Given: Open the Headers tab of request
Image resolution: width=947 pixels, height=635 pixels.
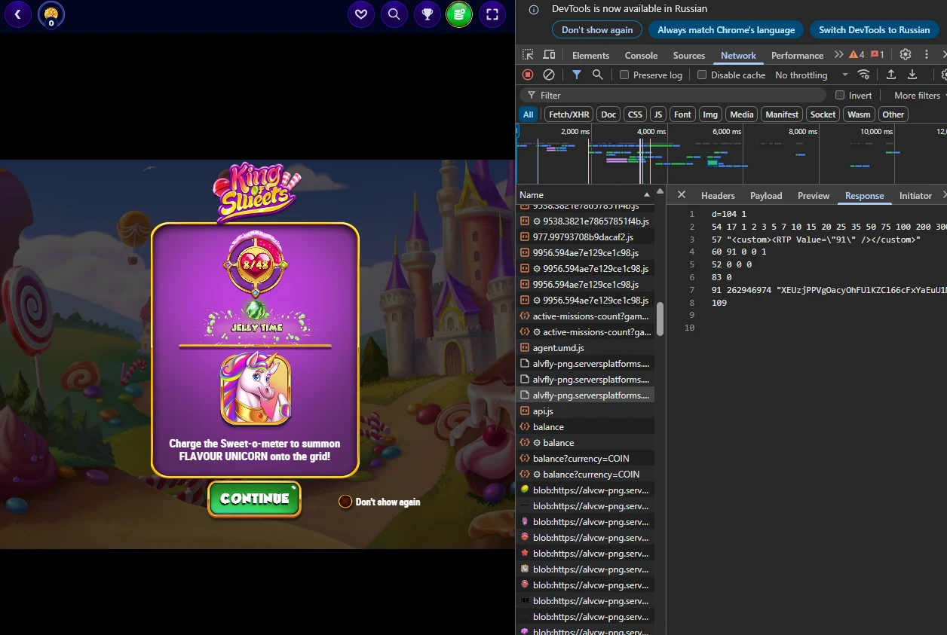Looking at the screenshot, I should pos(718,195).
